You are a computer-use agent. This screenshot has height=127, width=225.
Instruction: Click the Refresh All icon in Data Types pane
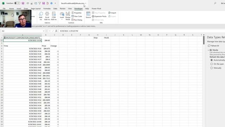point(209,46)
